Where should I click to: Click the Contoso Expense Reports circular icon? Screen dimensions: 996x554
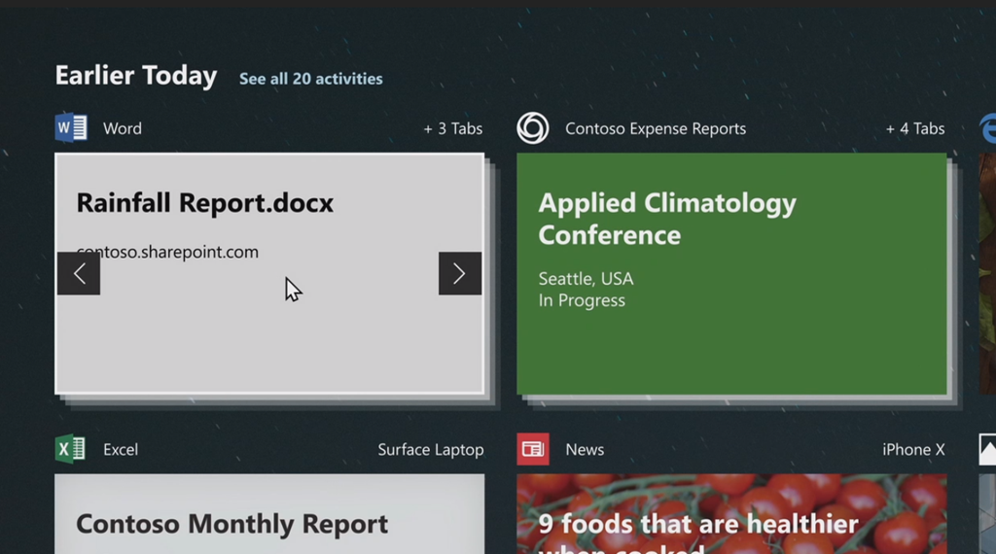coord(532,128)
